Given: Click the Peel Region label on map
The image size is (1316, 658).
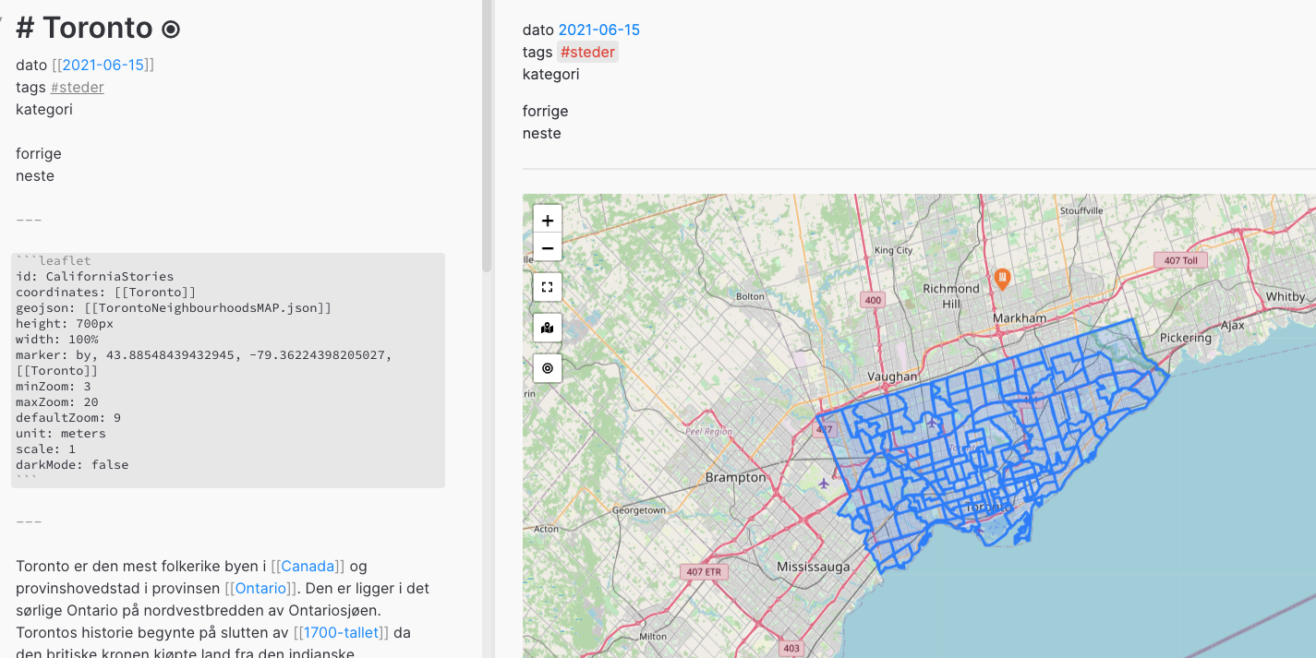Looking at the screenshot, I should pyautogui.click(x=708, y=431).
